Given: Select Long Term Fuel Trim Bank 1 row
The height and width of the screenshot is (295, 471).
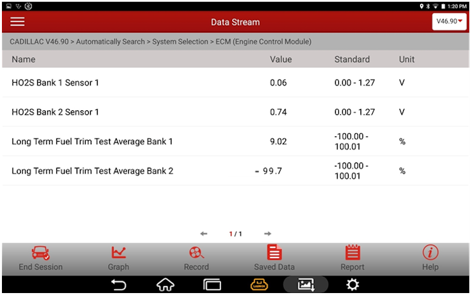Looking at the screenshot, I should coord(235,142).
